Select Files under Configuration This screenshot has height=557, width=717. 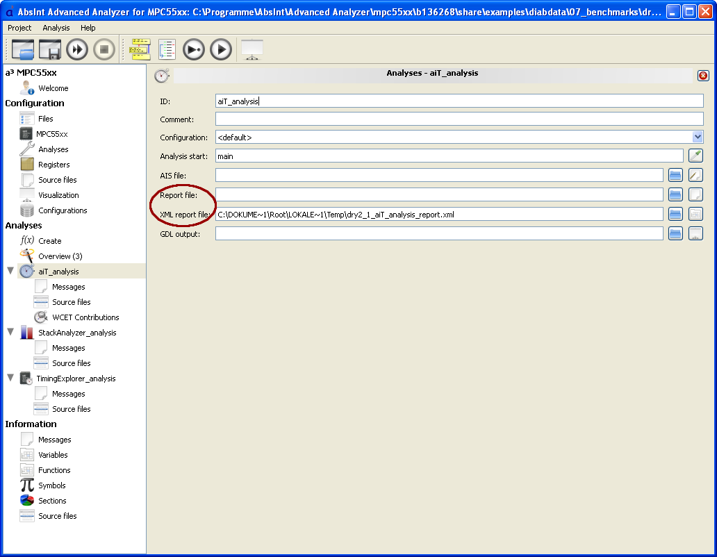[x=37, y=118]
